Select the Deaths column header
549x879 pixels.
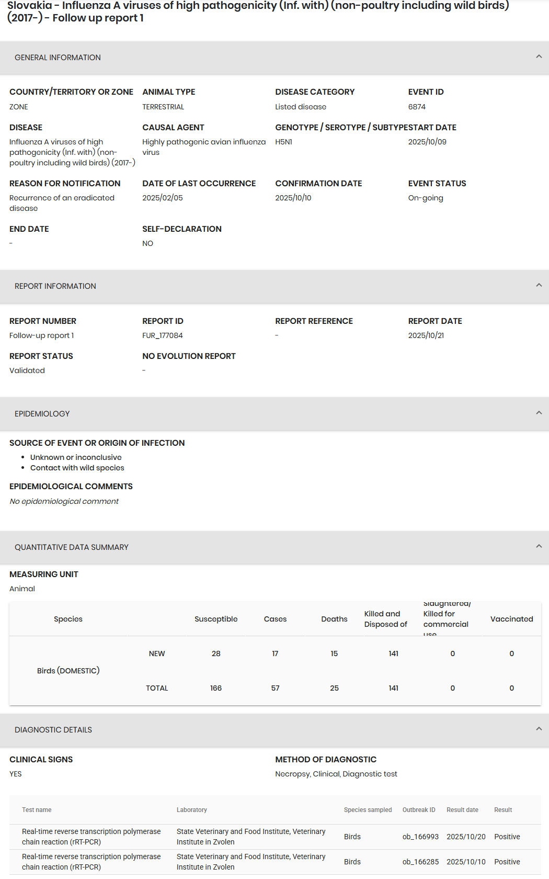[334, 619]
